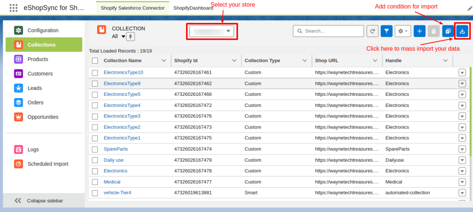Open the ElectronicsType2 collection link

[122, 127]
